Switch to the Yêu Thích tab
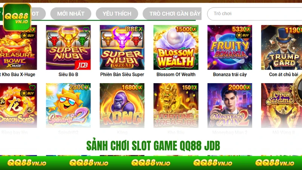Viewport: 302px width, 170px height. (117, 14)
